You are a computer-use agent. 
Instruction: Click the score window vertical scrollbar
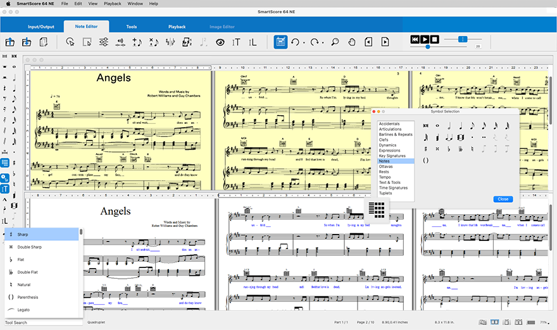click(551, 99)
